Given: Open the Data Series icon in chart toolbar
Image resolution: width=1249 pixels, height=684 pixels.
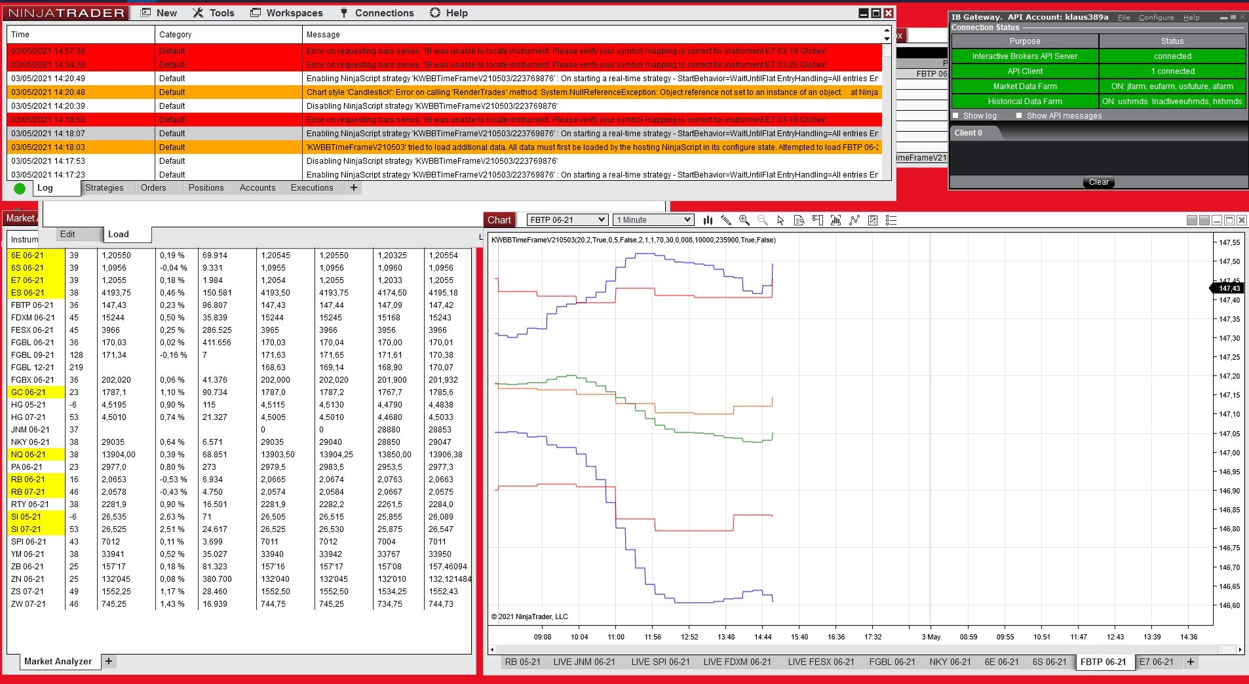Looking at the screenshot, I should (836, 220).
